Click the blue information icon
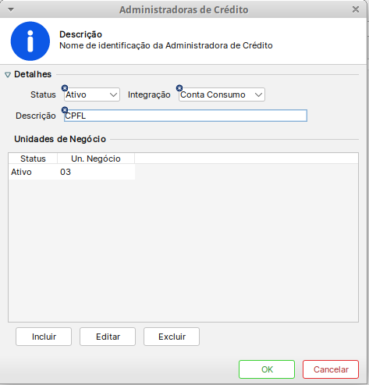 click(30, 41)
